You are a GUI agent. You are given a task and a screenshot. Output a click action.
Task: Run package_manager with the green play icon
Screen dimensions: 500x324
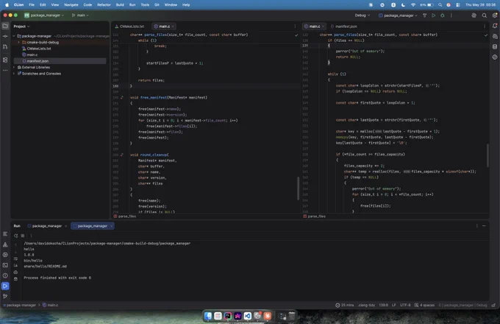[433, 15]
